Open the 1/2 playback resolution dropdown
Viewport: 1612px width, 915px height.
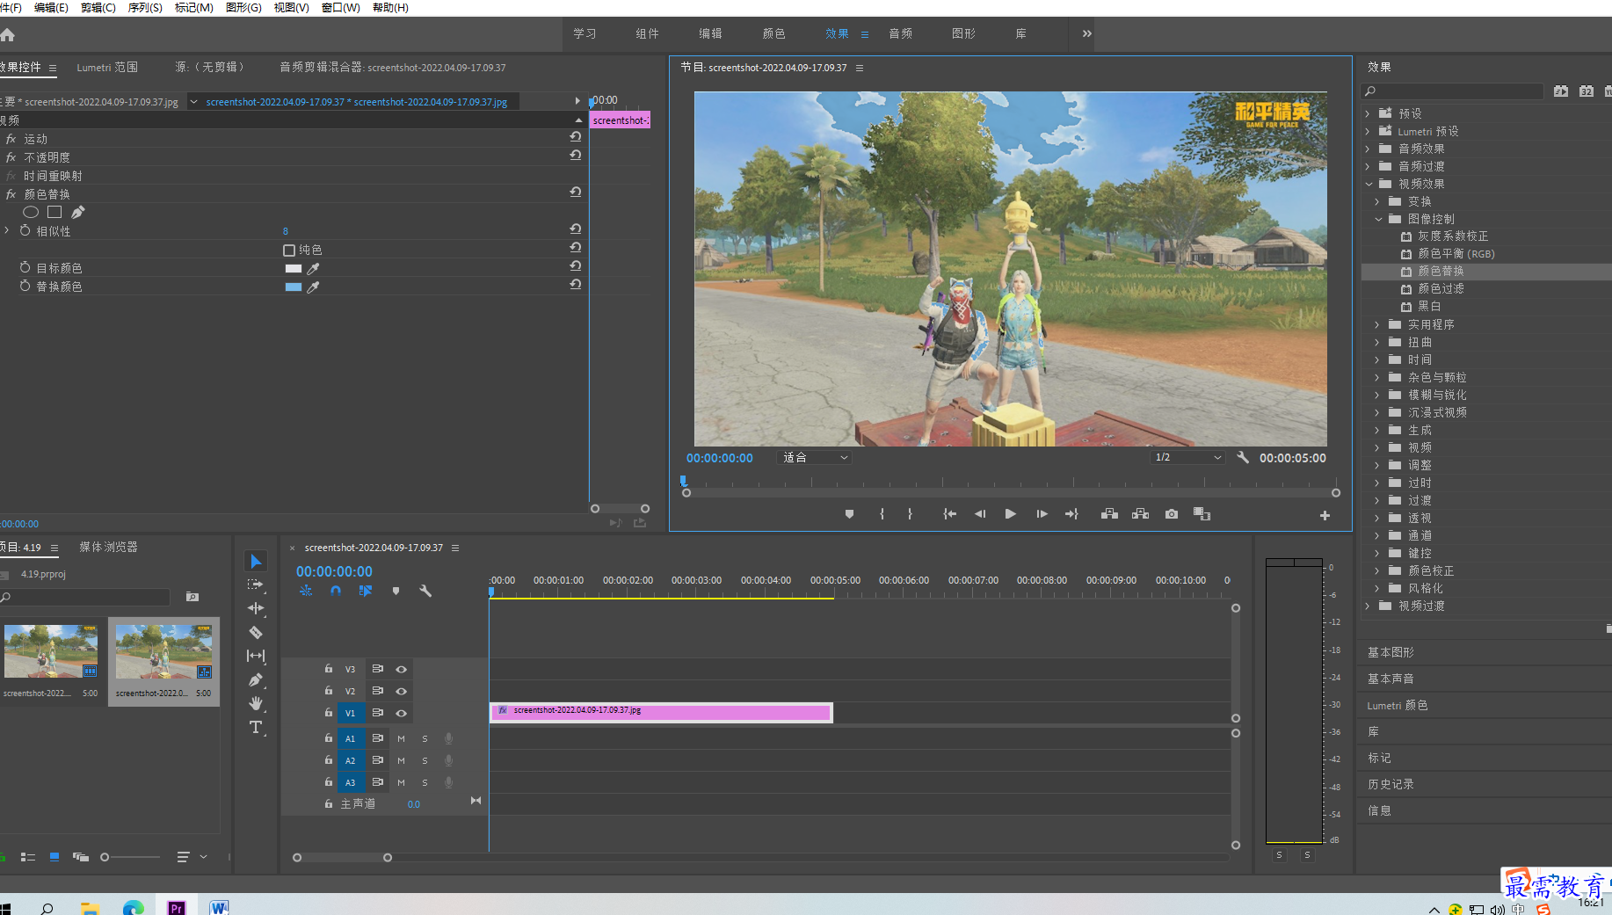pyautogui.click(x=1187, y=457)
